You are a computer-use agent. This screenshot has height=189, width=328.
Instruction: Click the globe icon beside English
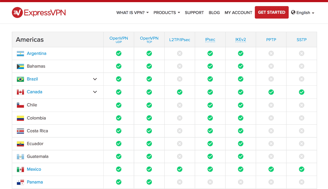tap(293, 12)
